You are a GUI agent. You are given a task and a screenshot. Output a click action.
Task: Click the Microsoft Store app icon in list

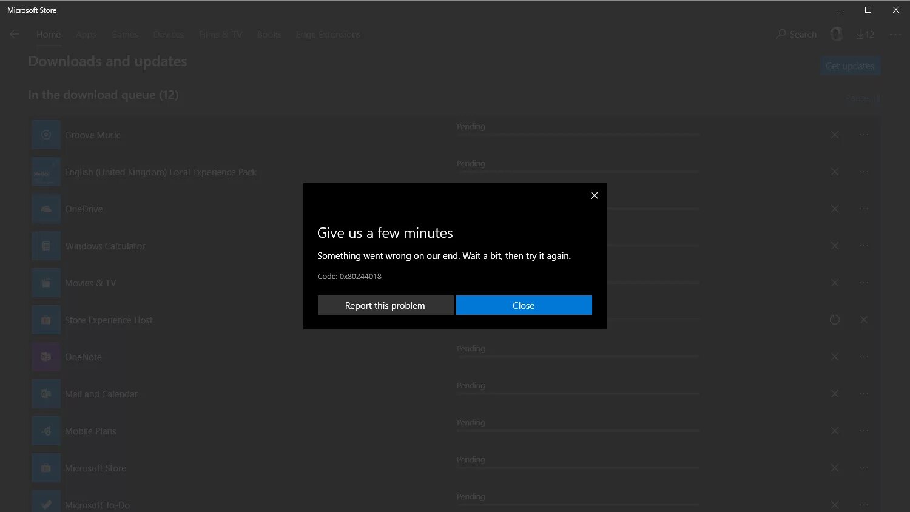(46, 468)
